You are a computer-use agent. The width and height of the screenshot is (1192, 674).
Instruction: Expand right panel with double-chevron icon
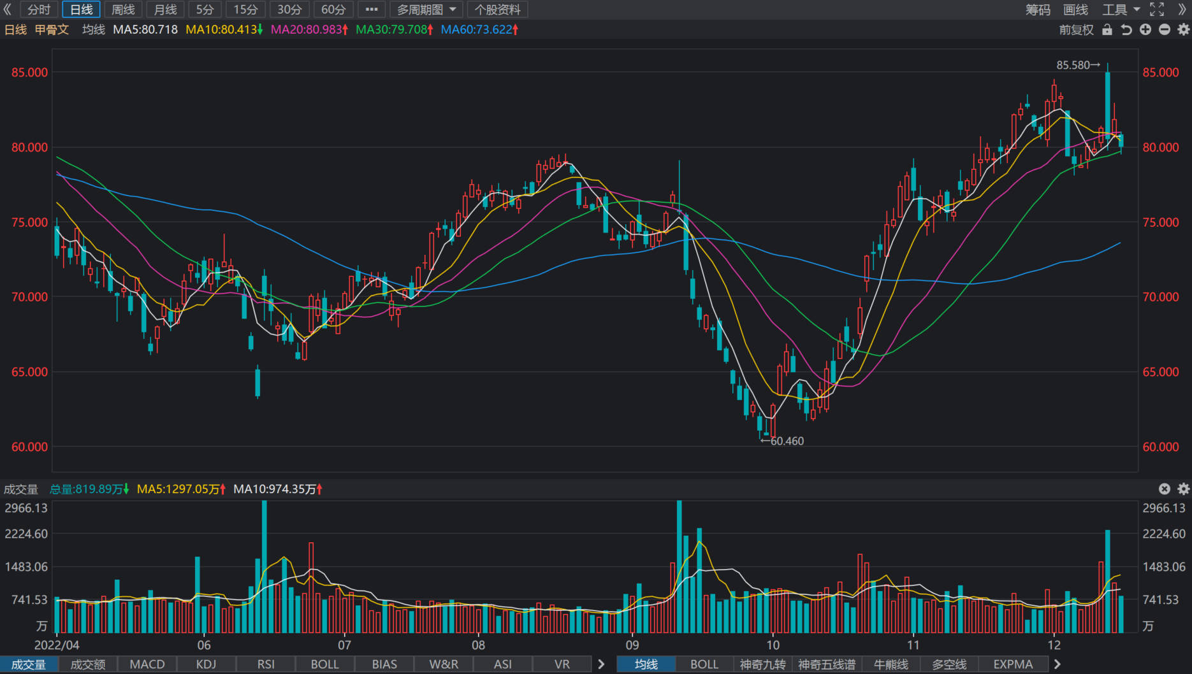click(1182, 10)
